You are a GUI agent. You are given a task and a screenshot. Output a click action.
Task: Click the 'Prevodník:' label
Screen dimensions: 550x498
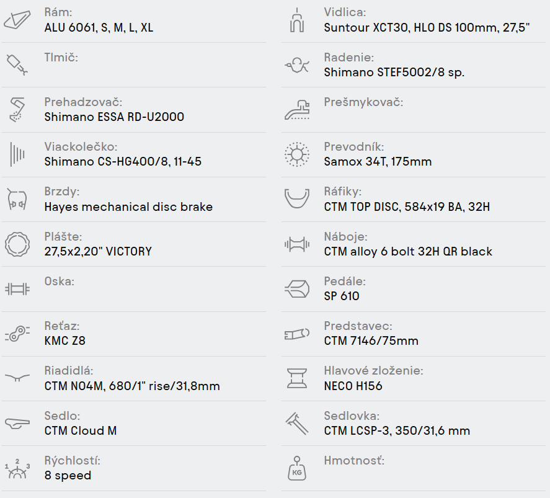(354, 146)
